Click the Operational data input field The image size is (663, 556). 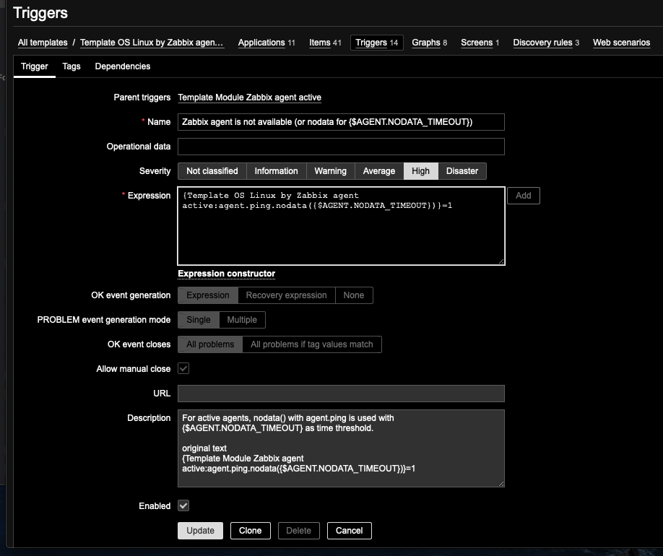(x=341, y=147)
